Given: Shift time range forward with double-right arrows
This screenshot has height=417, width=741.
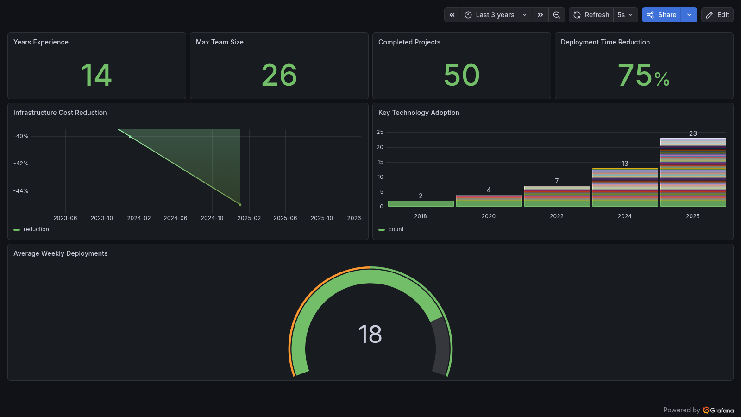Looking at the screenshot, I should point(540,15).
